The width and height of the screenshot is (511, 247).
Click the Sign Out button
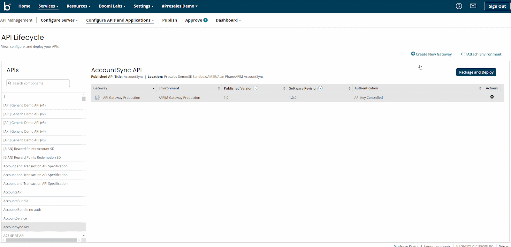[x=497, y=6]
